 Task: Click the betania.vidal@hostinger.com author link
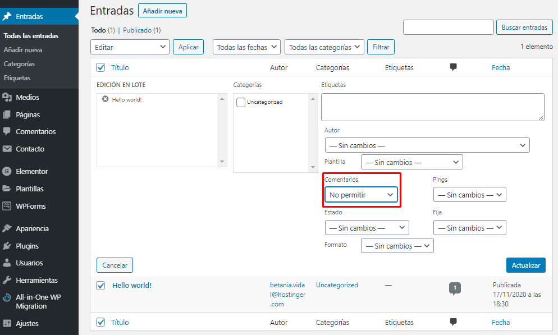(287, 295)
